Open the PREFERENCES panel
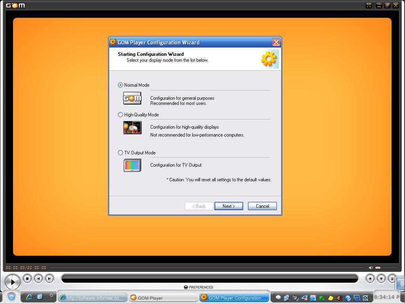This screenshot has height=304, width=405. pyautogui.click(x=199, y=287)
